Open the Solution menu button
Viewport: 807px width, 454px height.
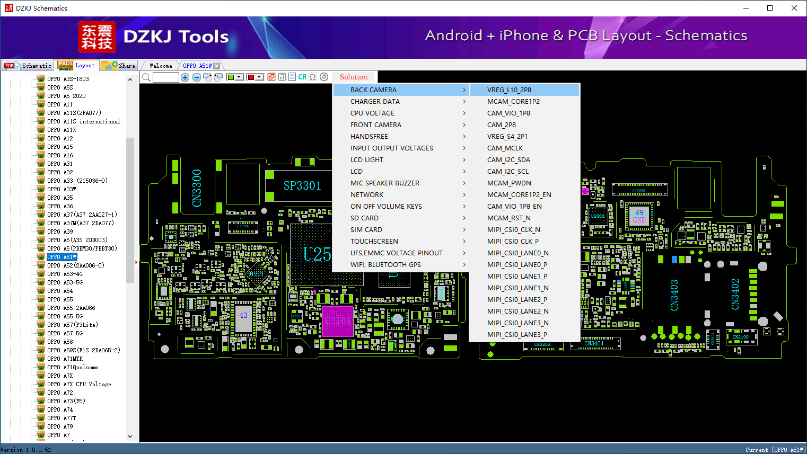354,77
